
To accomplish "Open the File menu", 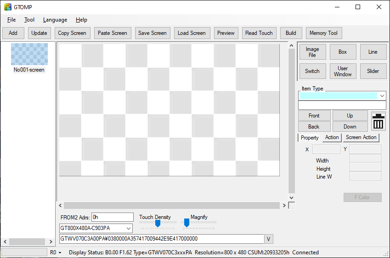I will click(11, 20).
